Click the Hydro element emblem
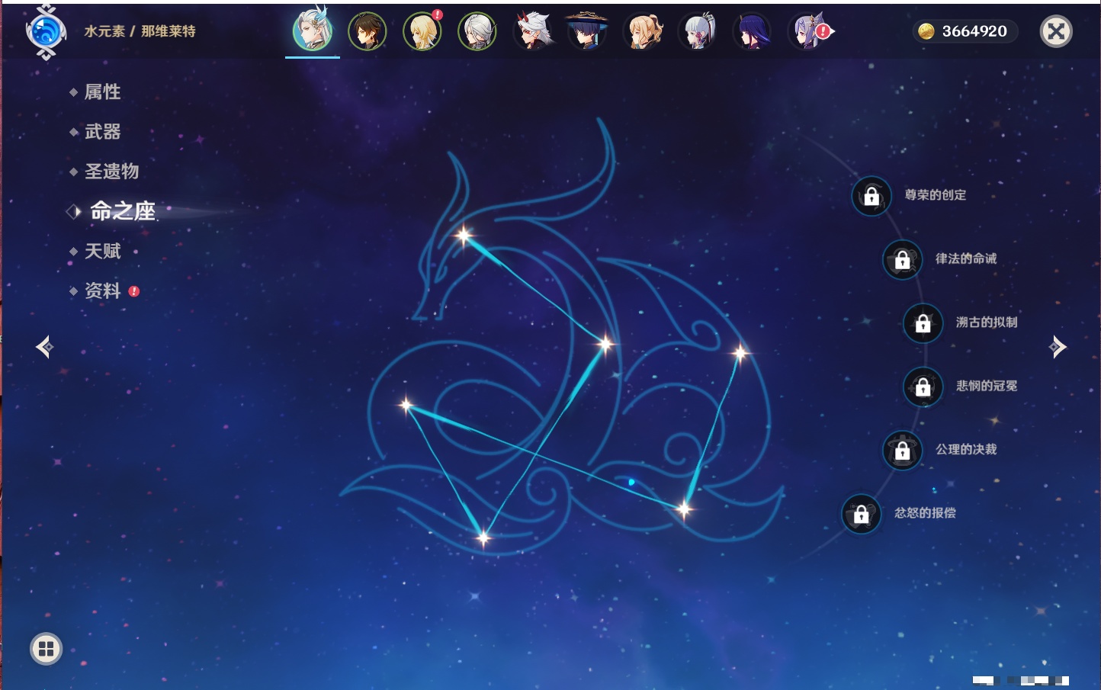 point(46,32)
